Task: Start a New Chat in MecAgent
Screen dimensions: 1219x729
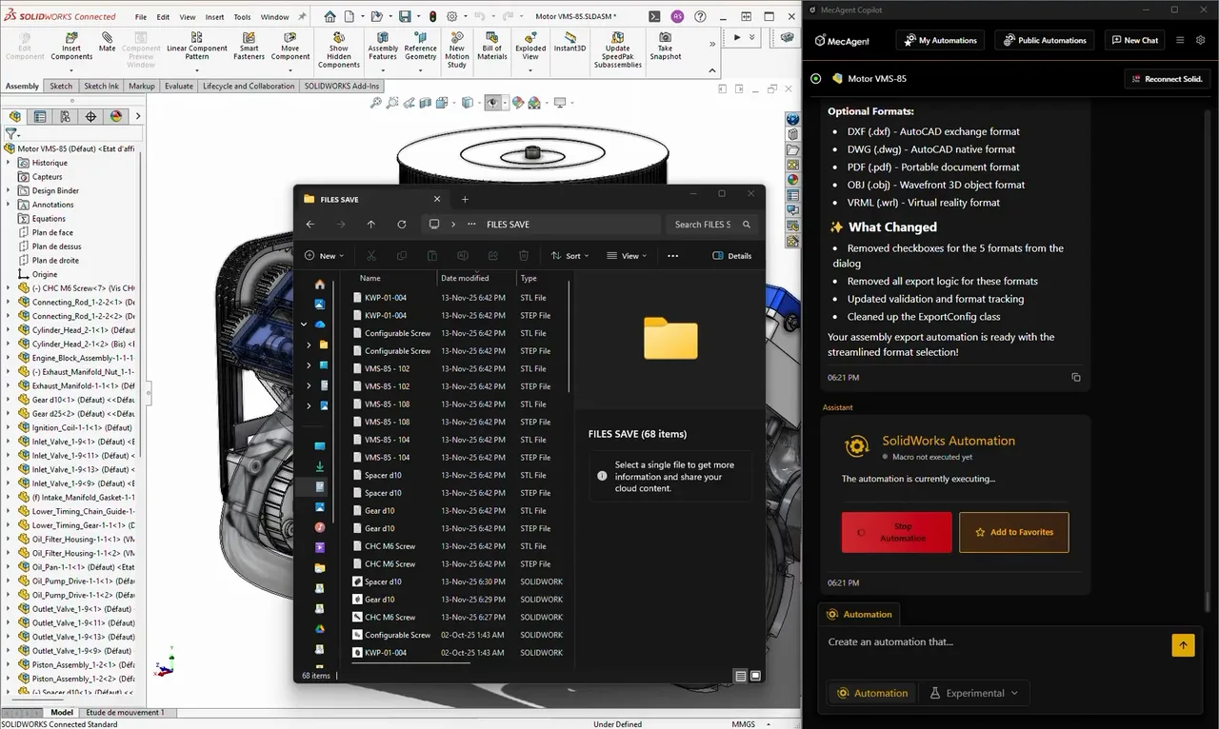Action: (1134, 40)
